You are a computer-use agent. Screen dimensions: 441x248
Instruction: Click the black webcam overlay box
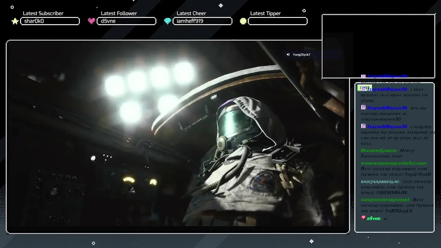pyautogui.click(x=378, y=46)
